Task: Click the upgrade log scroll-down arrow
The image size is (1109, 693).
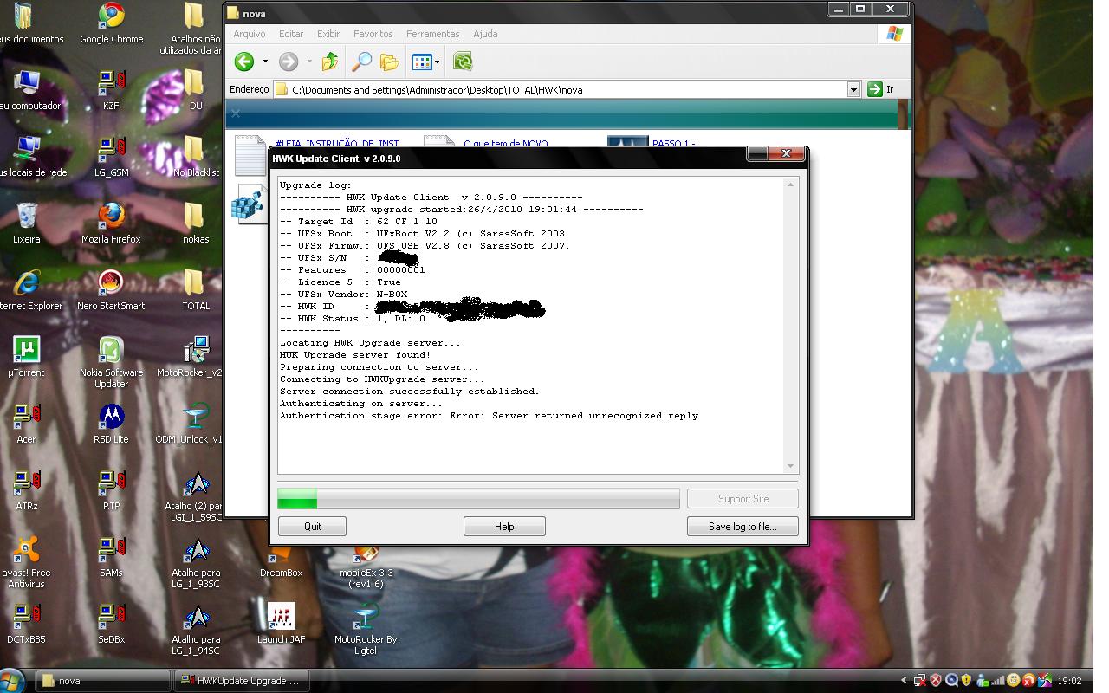Action: pyautogui.click(x=790, y=466)
